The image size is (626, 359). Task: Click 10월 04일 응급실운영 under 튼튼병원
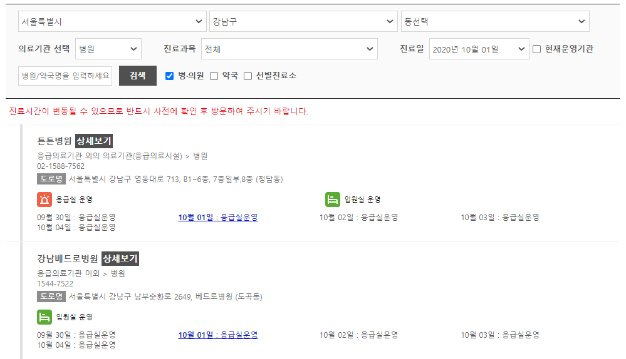[76, 228]
